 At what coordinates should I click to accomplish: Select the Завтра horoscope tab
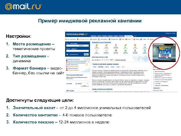pos(107,67)
